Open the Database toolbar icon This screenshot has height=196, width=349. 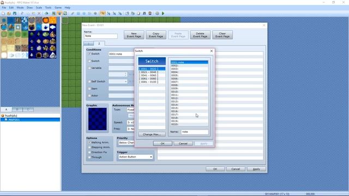point(127,14)
